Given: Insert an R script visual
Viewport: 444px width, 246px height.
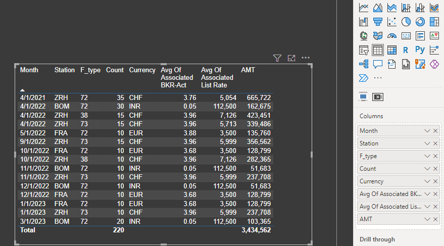Looking at the screenshot, I should [x=406, y=50].
